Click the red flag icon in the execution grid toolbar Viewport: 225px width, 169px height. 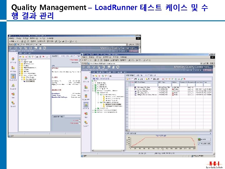coord(185,79)
